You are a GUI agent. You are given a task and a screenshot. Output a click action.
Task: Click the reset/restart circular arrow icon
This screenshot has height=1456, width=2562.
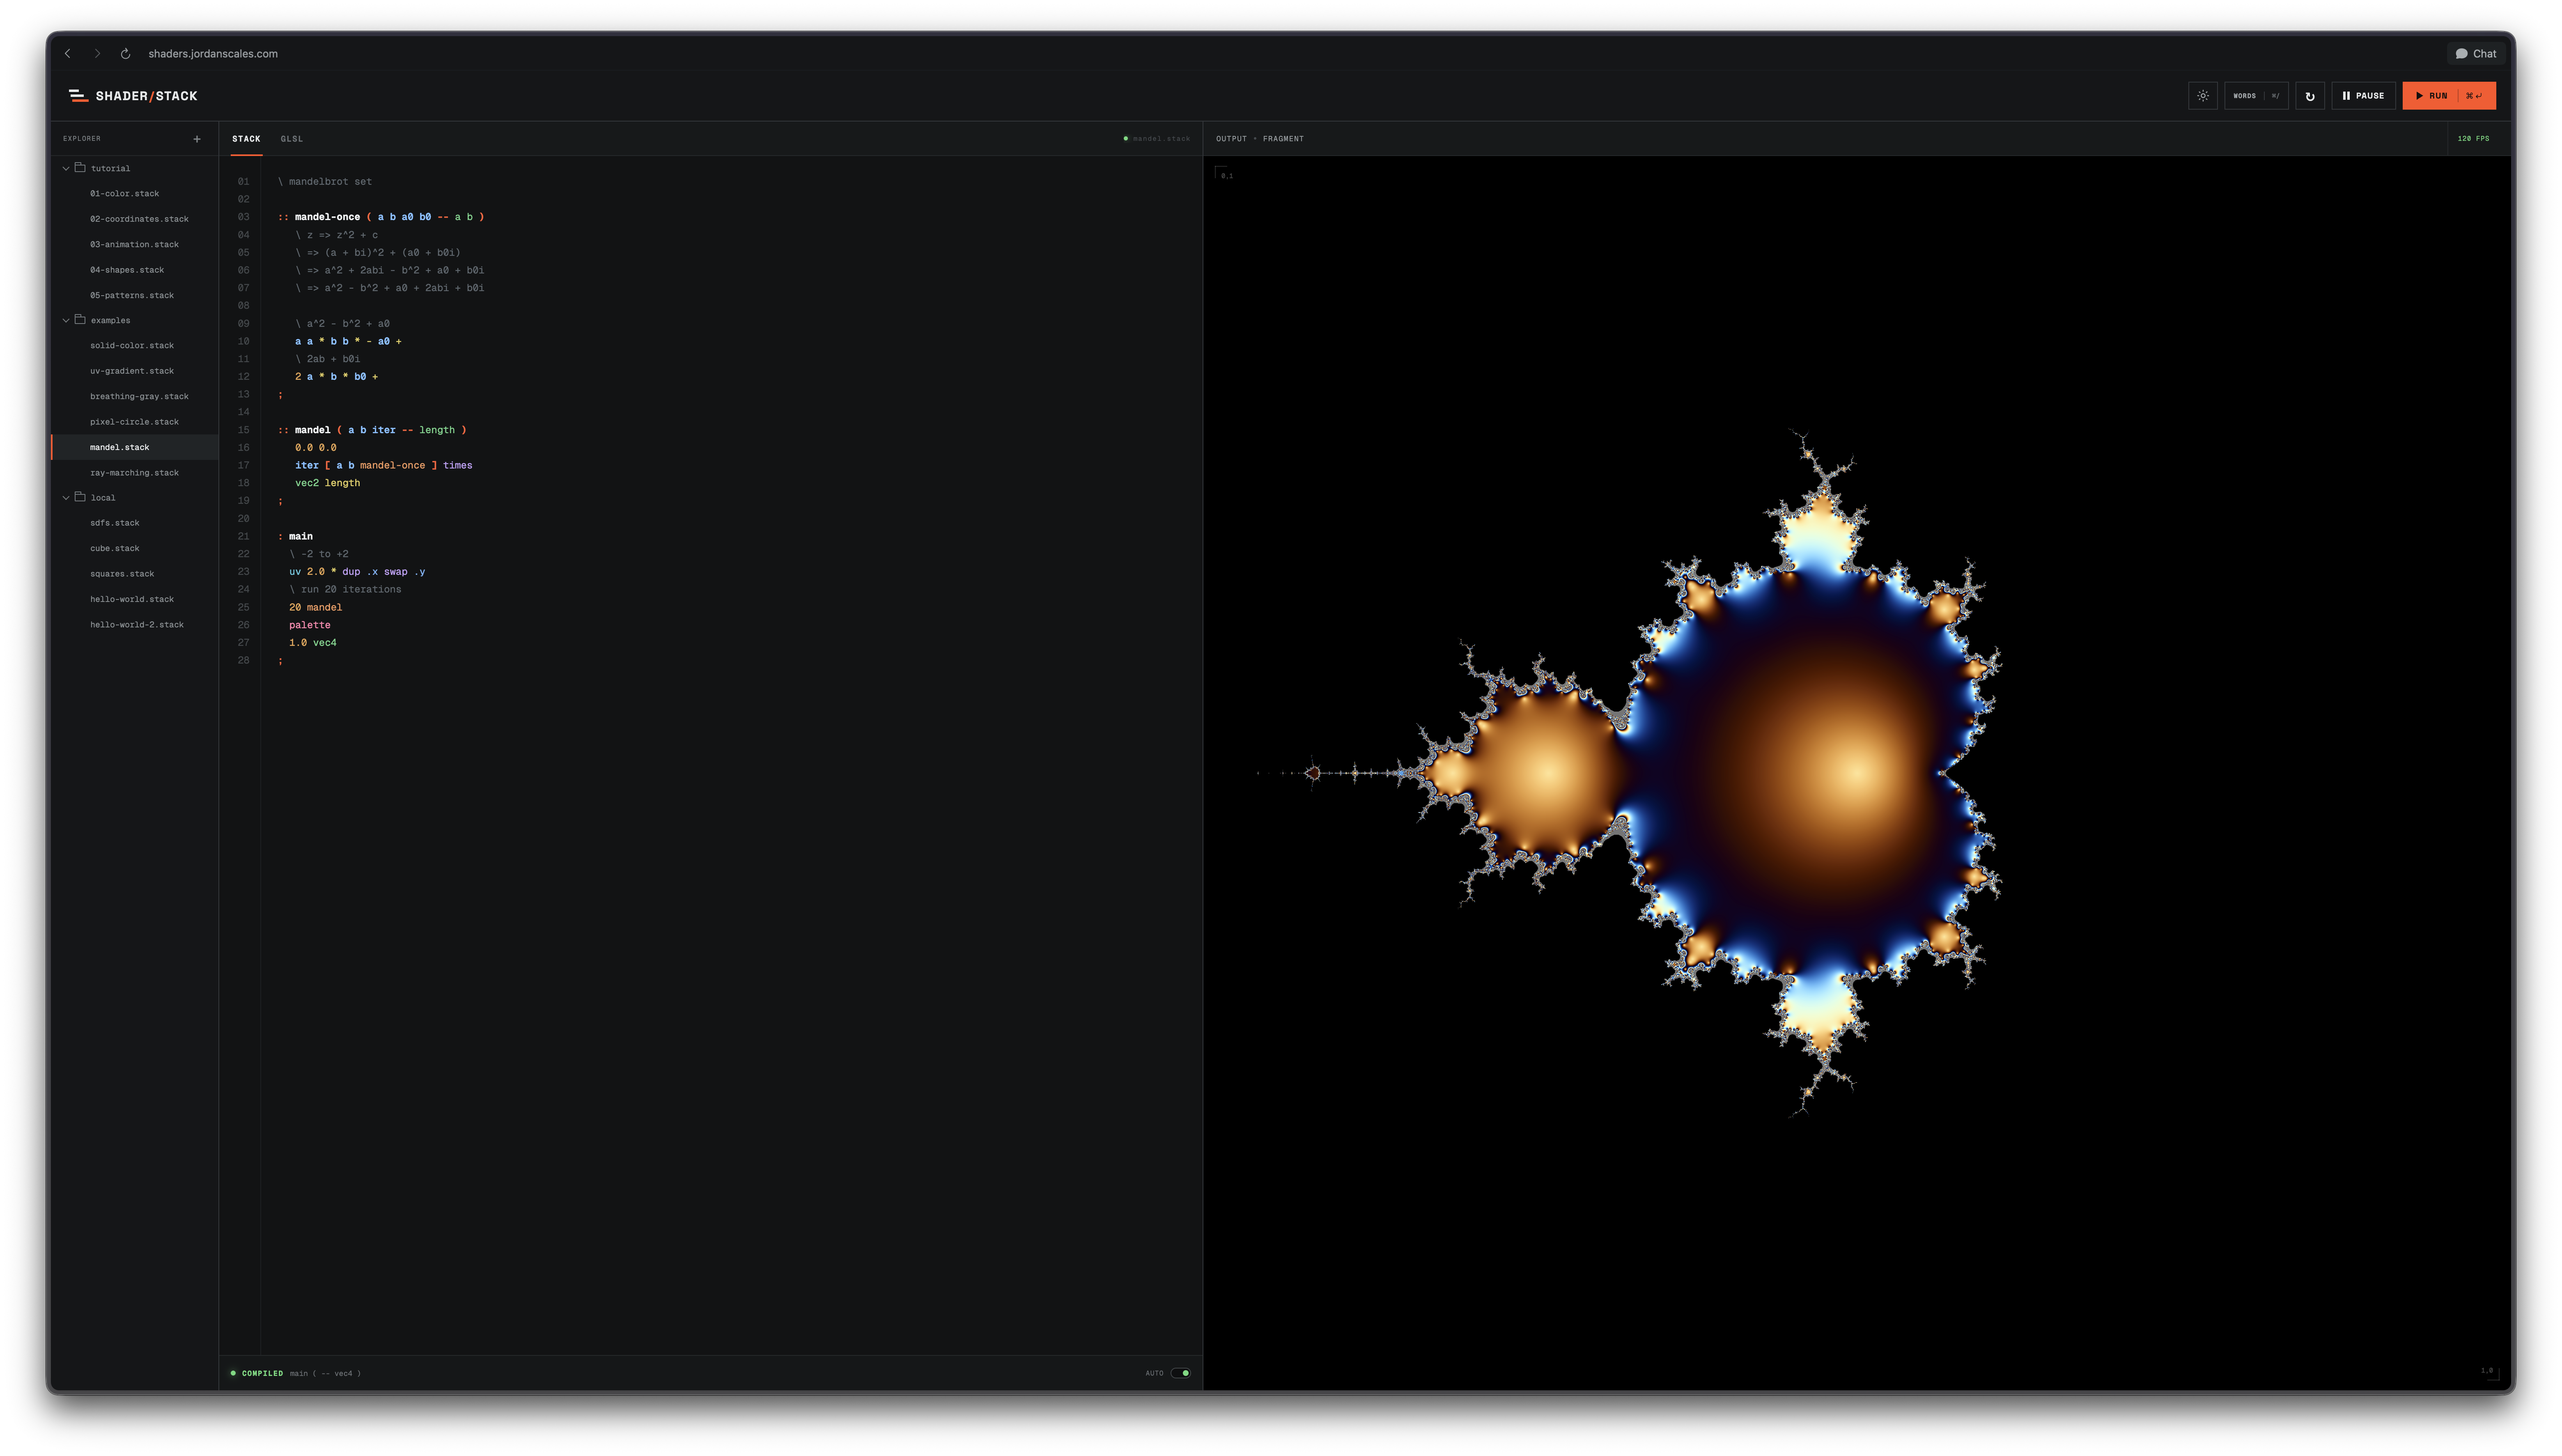tap(2309, 96)
